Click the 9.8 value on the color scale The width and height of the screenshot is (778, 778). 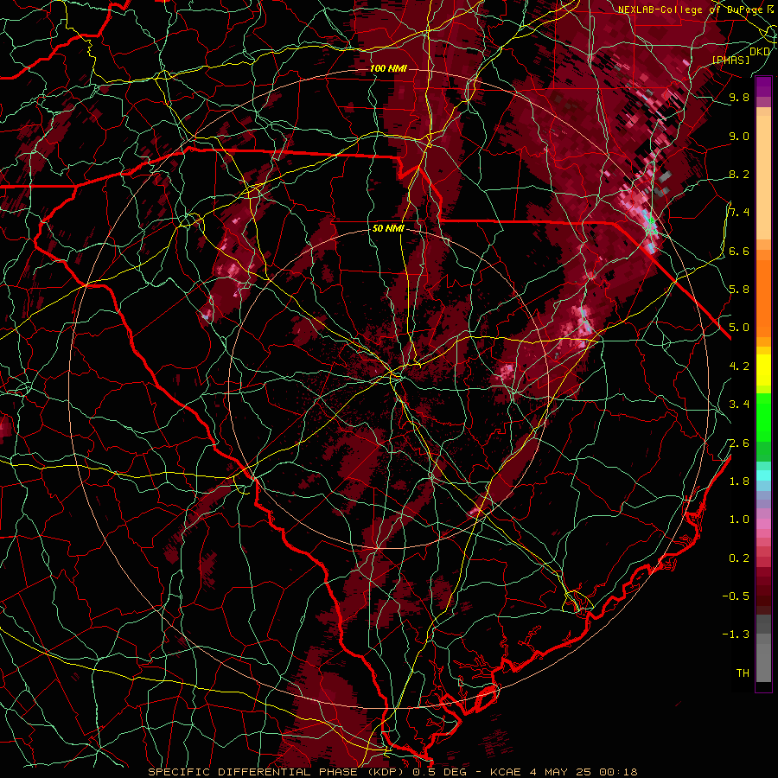pos(739,97)
